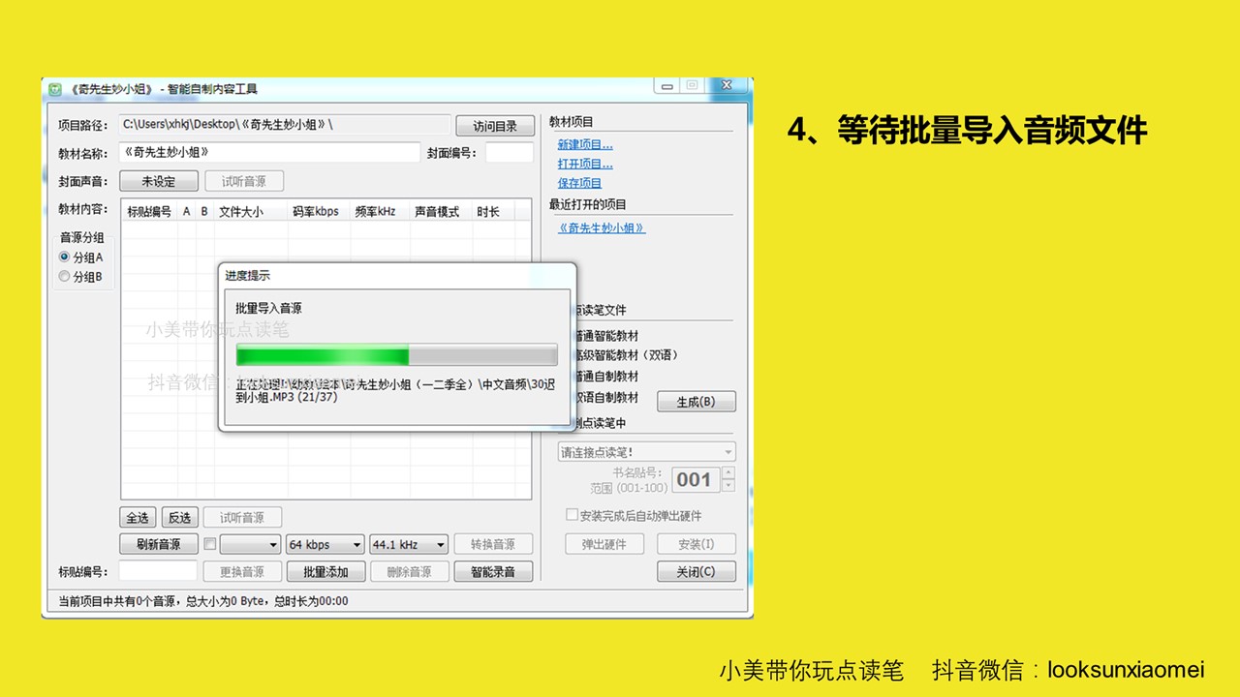Click the 批量添加 button

pyautogui.click(x=325, y=572)
